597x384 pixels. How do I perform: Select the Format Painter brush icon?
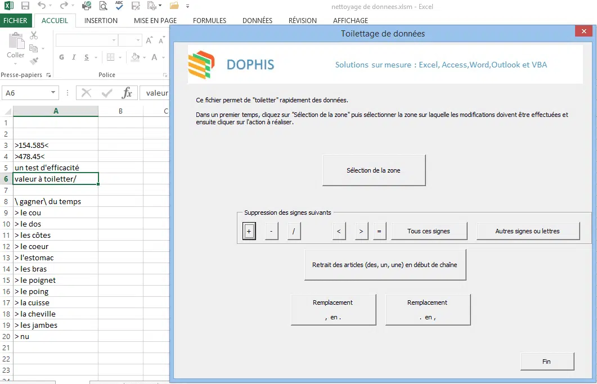34,61
